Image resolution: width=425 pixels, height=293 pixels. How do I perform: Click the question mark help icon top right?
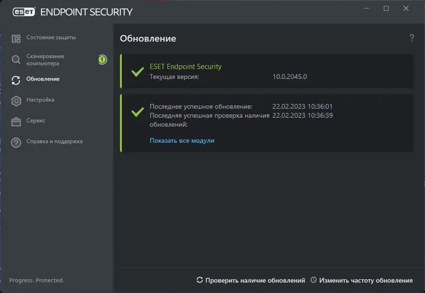[412, 38]
